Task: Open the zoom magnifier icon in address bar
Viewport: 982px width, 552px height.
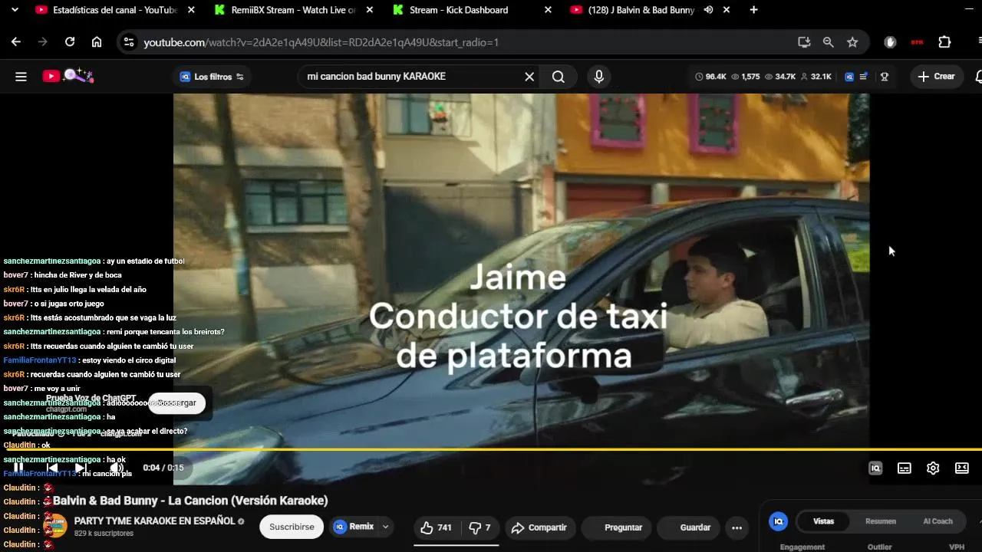Action: pos(828,42)
